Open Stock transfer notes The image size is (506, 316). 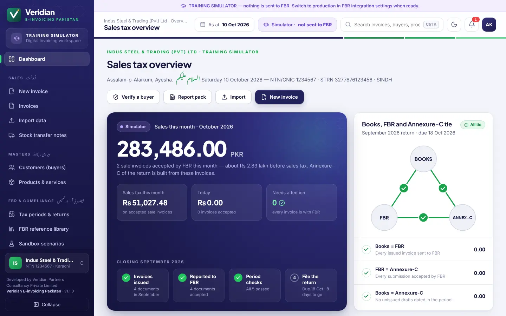(47, 135)
